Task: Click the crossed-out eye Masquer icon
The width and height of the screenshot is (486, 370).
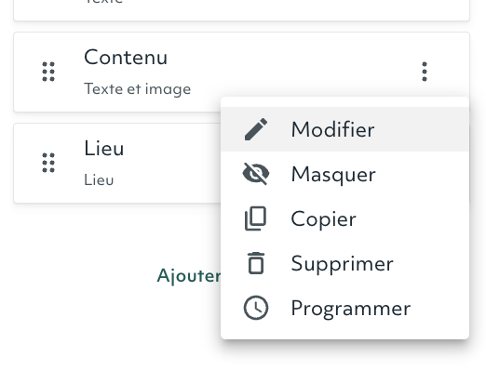Action: coord(256,174)
